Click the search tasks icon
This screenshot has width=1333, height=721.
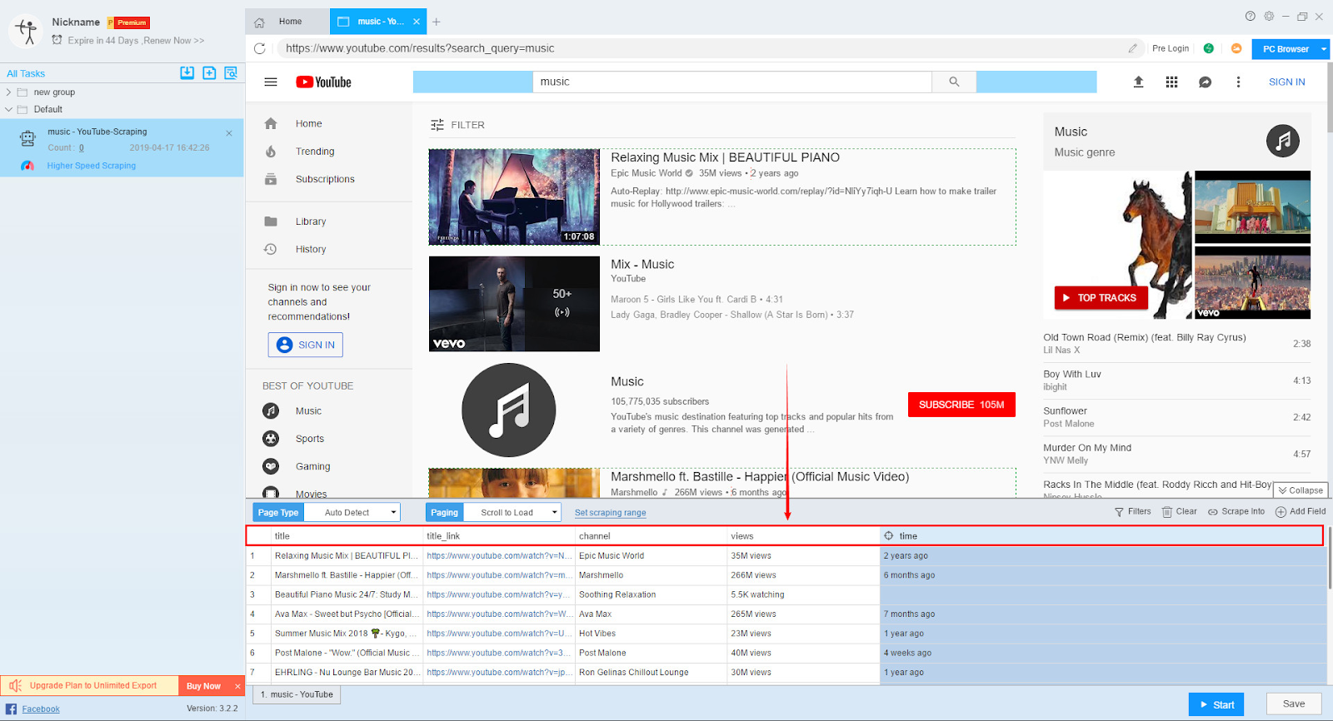(x=231, y=73)
